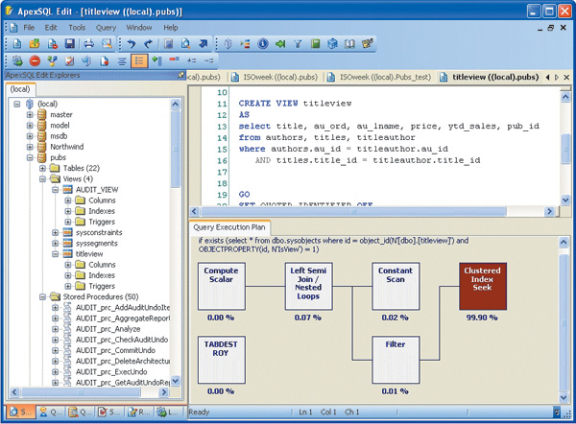The height and width of the screenshot is (424, 576).
Task: Click the red Stop execution icon
Action: click(35, 60)
